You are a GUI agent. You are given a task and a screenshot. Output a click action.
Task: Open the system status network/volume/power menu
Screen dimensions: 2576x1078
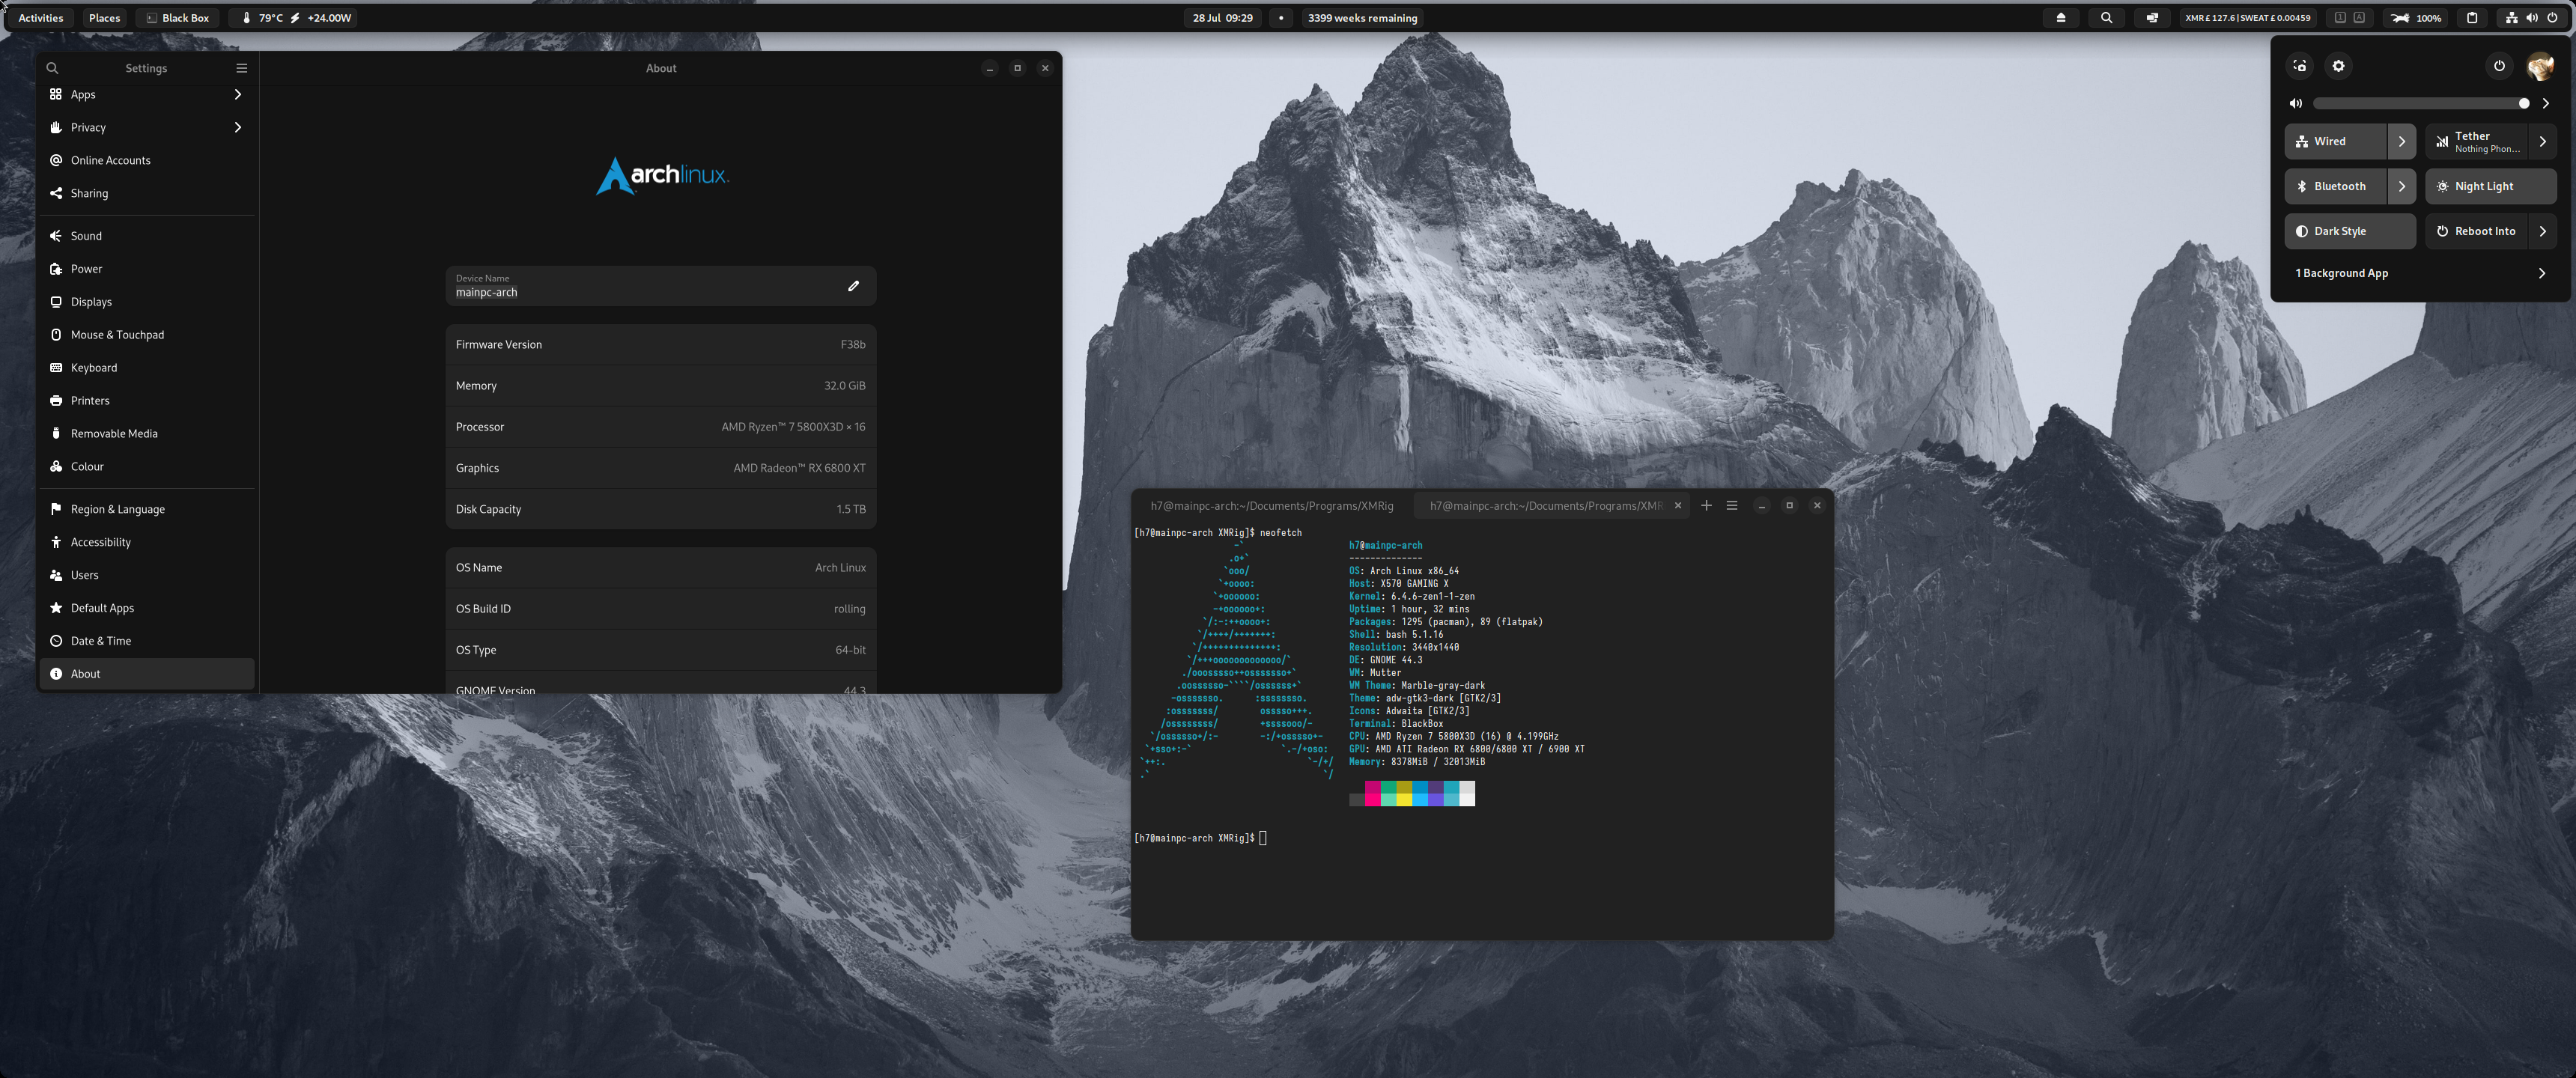pos(2531,18)
